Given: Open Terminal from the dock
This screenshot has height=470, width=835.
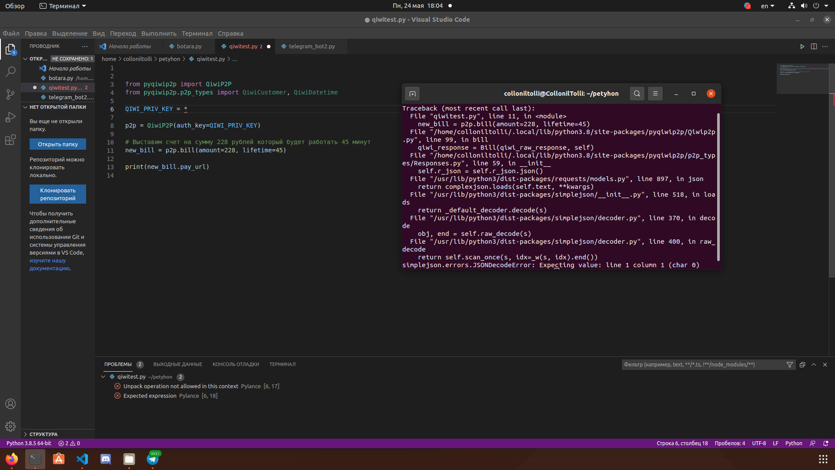Looking at the screenshot, I should point(35,459).
